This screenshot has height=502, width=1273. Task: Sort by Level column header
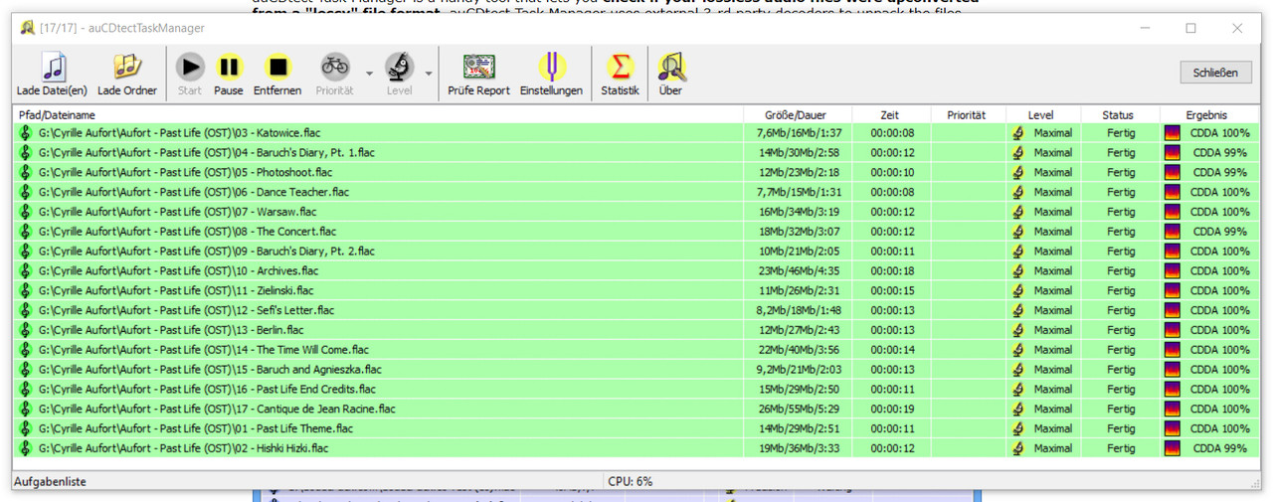click(1042, 115)
